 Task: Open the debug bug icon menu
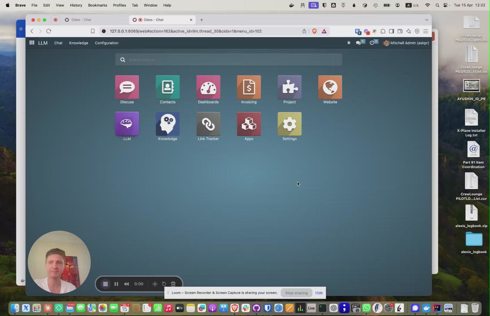tap(349, 43)
